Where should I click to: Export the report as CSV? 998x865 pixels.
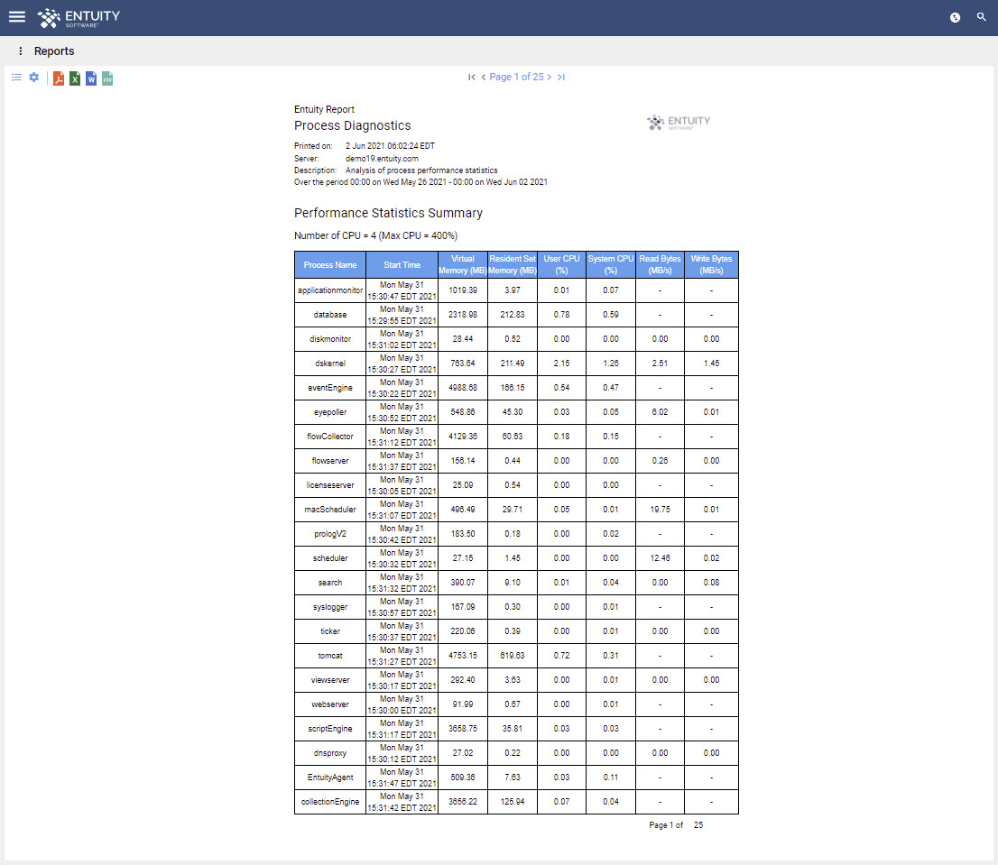(x=107, y=78)
